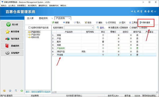Select the 纸箱 product row

(104, 35)
